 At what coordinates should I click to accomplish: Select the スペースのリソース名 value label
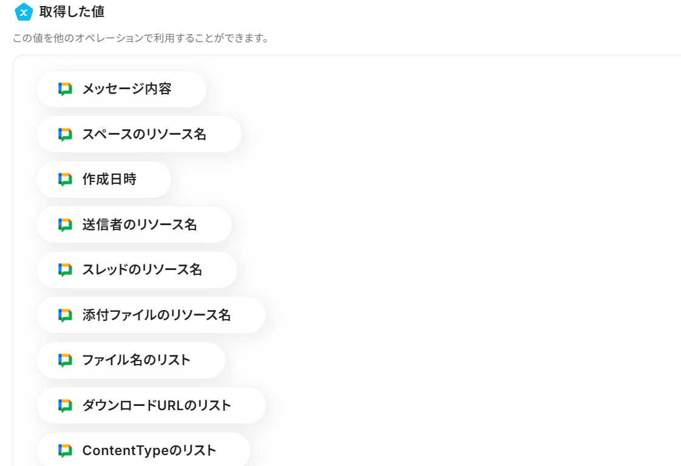(x=144, y=135)
